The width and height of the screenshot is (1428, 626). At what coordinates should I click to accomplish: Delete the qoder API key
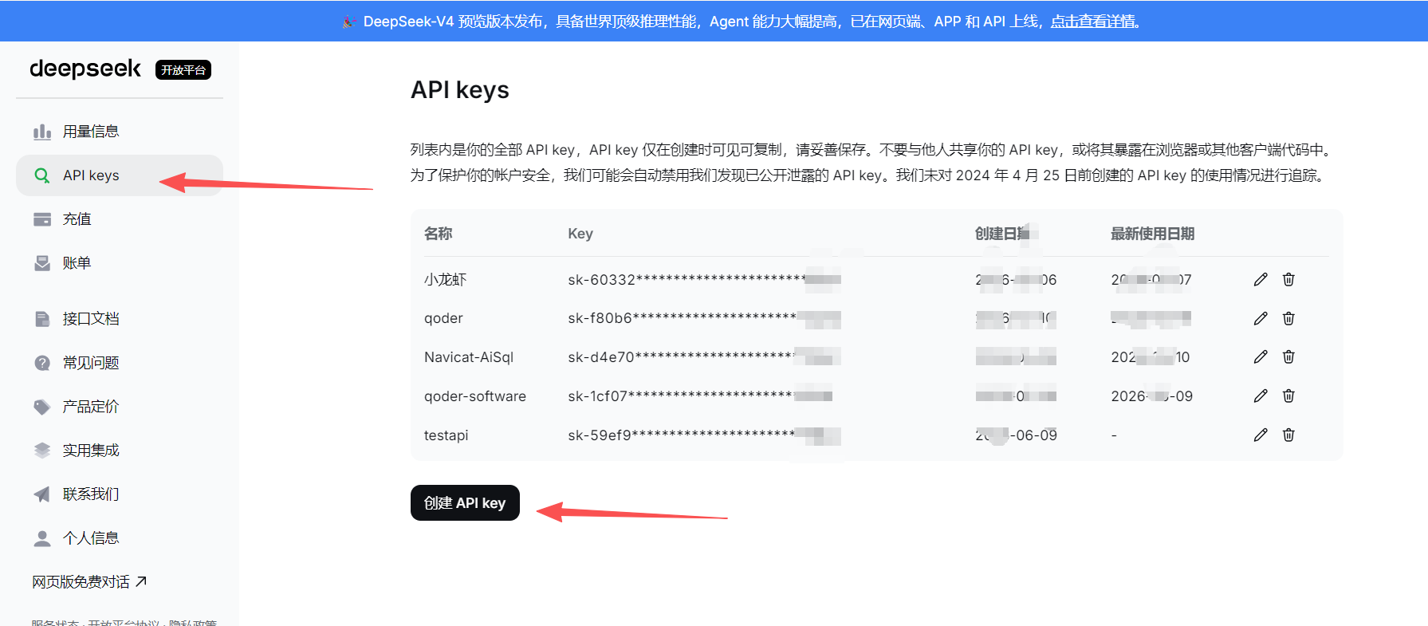pyautogui.click(x=1288, y=318)
